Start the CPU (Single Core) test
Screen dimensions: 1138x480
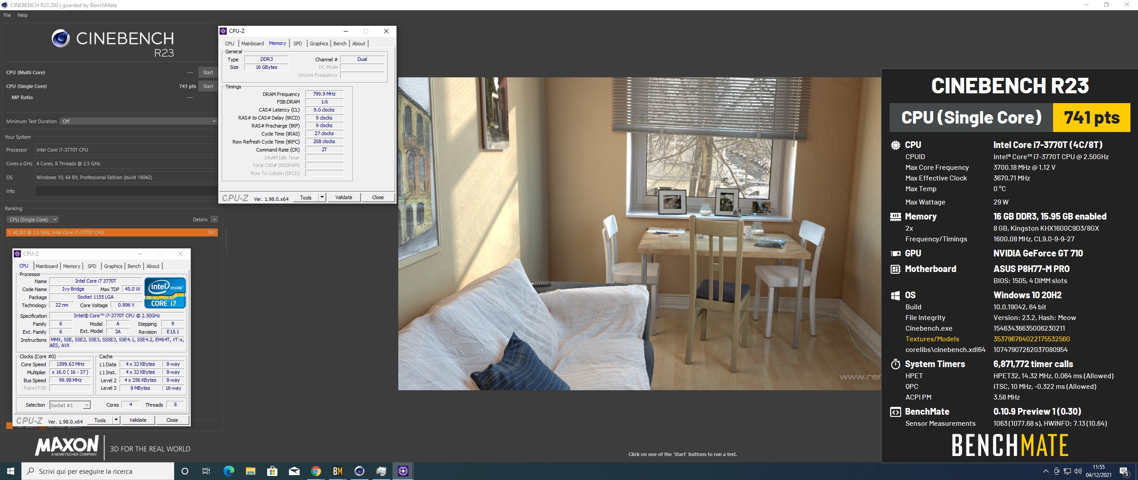click(x=208, y=86)
